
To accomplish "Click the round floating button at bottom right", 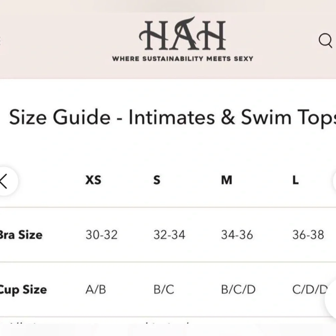I will (331, 299).
